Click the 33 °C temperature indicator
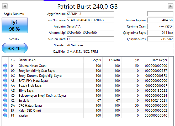Screen dimensions: 175x126 15,48
